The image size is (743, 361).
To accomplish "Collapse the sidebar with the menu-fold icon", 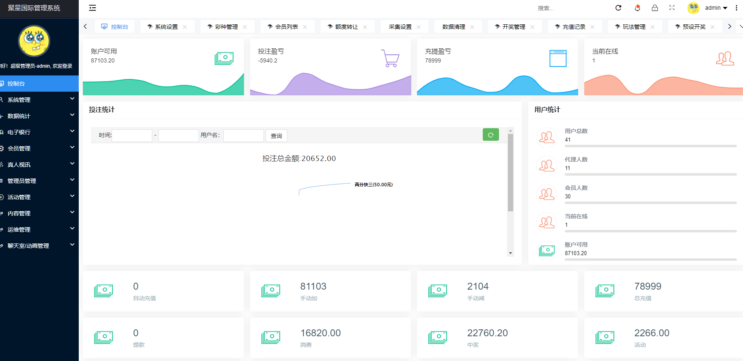I will (x=93, y=8).
